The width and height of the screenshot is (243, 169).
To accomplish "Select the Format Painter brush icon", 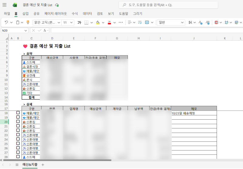I will pos(28,22).
